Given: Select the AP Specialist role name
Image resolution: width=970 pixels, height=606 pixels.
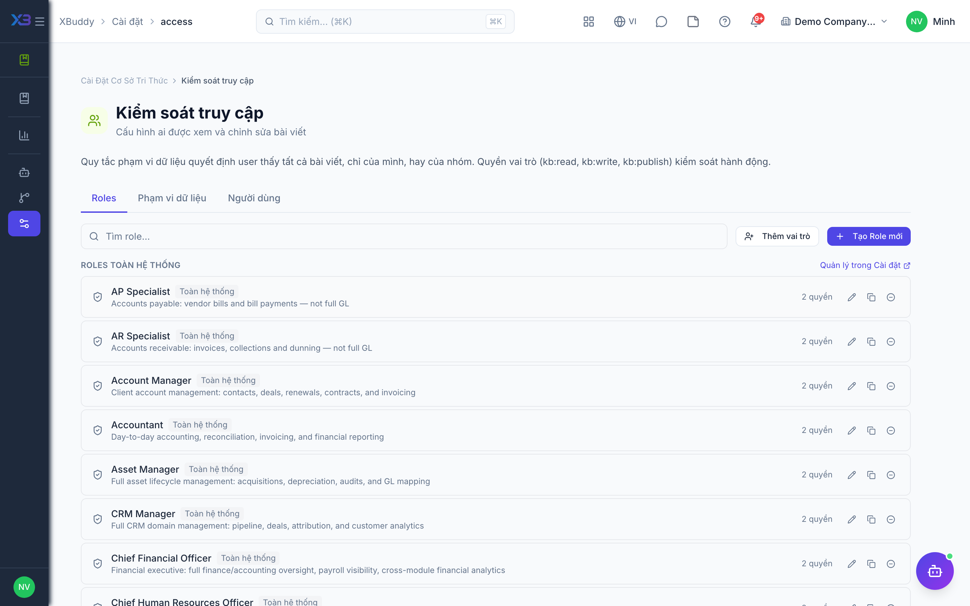Looking at the screenshot, I should 140,291.
